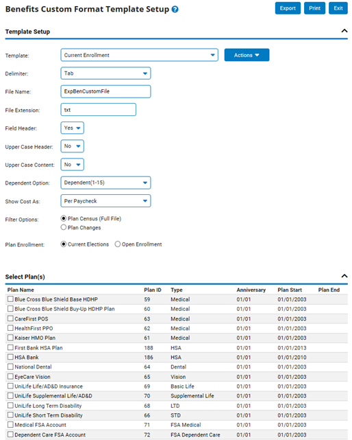The image size is (352, 440).
Task: Open the Template dropdown showing Current Enrollment
Action: [x=139, y=55]
